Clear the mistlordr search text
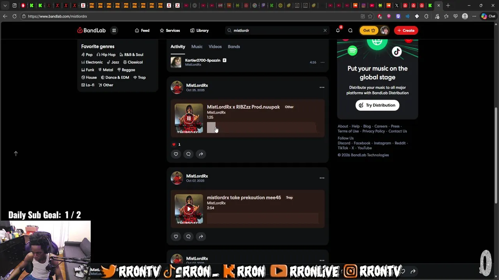499x280 pixels. 325,30
